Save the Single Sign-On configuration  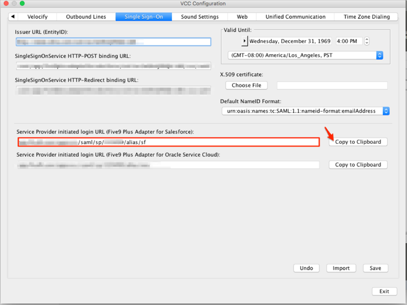click(375, 268)
